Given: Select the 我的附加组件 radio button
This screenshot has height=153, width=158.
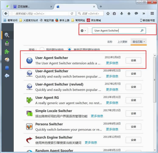Looking at the screenshot, I should click(42, 50).
